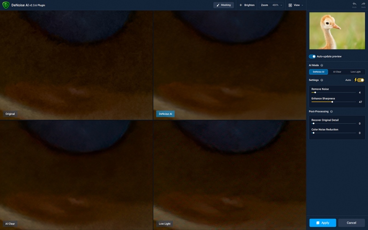The width and height of the screenshot is (368, 230).
Task: Click Recover Original Detail value 0
Action: pos(360,123)
